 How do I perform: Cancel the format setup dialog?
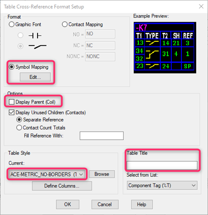105,204
